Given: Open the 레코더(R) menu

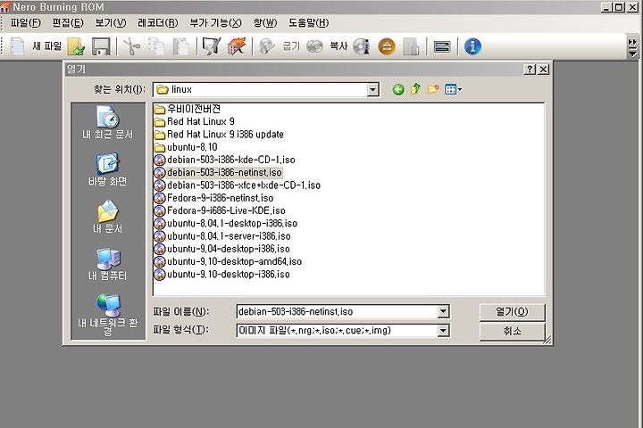Looking at the screenshot, I should (x=158, y=23).
